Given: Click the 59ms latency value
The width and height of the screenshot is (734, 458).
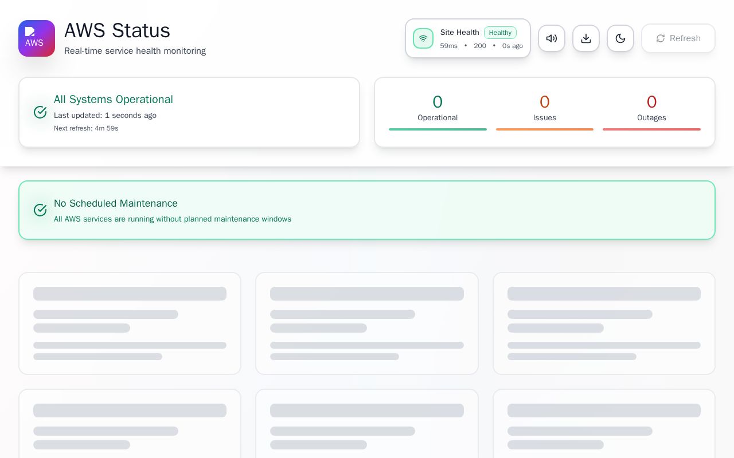Looking at the screenshot, I should tap(449, 46).
